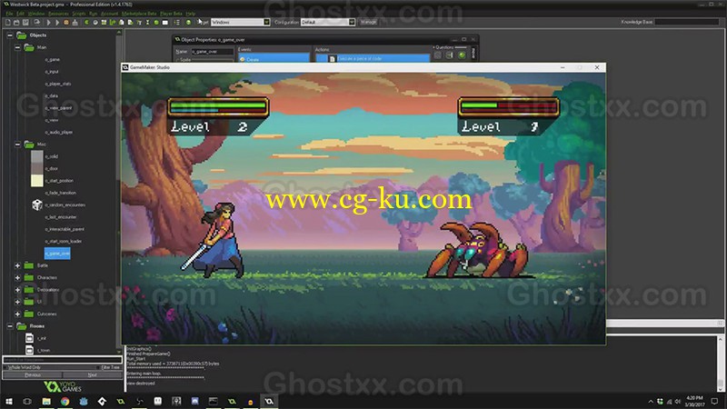Open room r_init in Rooms folder
727x409 pixels.
tap(41, 338)
